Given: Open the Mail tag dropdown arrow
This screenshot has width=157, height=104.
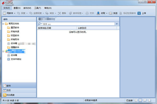Looking at the screenshot, I should pyautogui.click(x=82, y=13).
